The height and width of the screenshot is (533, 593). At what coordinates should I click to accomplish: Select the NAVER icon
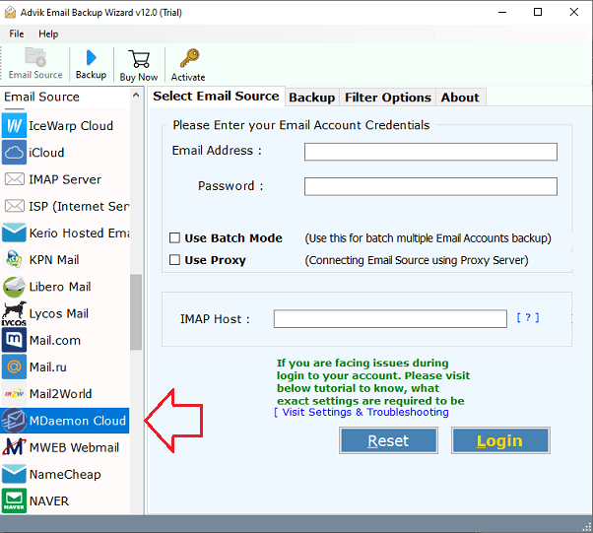click(14, 500)
